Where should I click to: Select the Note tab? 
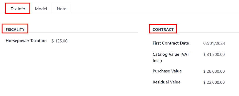click(x=61, y=9)
